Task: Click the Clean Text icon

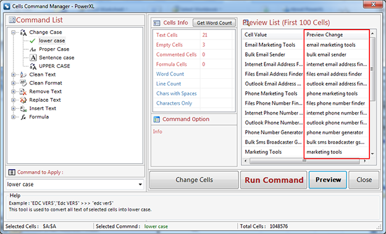Action: pos(23,75)
